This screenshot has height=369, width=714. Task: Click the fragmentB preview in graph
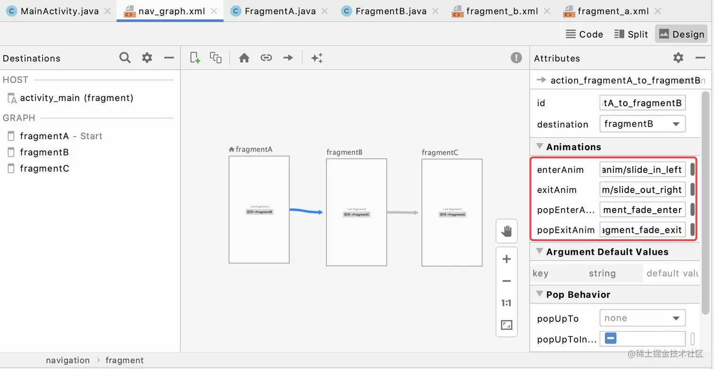click(x=357, y=212)
